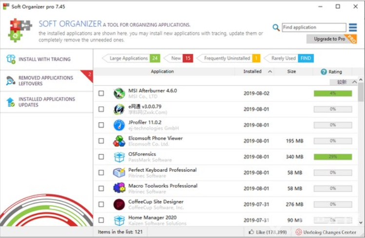
Task: Tick the JProfiler 11.0.2 checkbox
Action: (101, 125)
